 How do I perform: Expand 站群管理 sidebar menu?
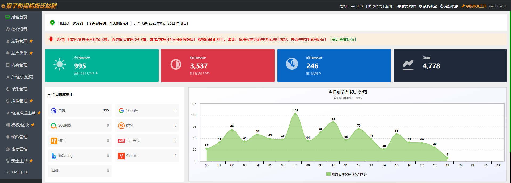[x=19, y=41]
